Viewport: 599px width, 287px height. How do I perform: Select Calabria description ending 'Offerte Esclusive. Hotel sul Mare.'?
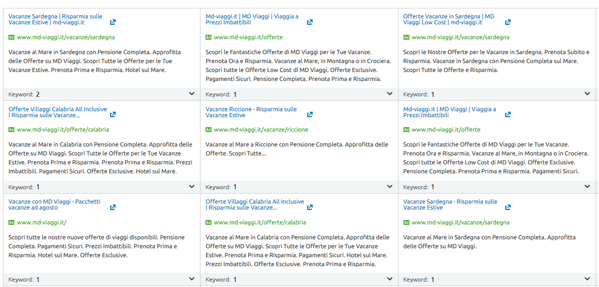[x=101, y=158]
